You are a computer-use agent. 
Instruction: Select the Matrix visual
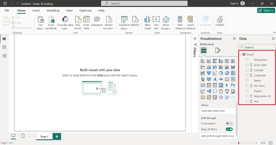221,85
